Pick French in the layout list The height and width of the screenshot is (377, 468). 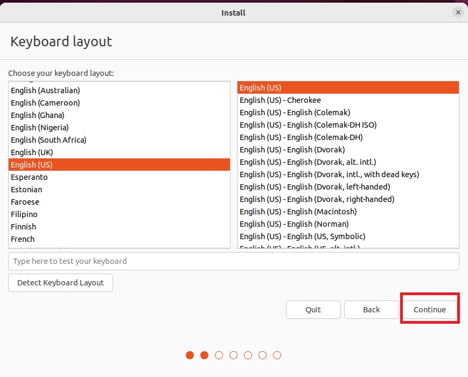(x=23, y=239)
